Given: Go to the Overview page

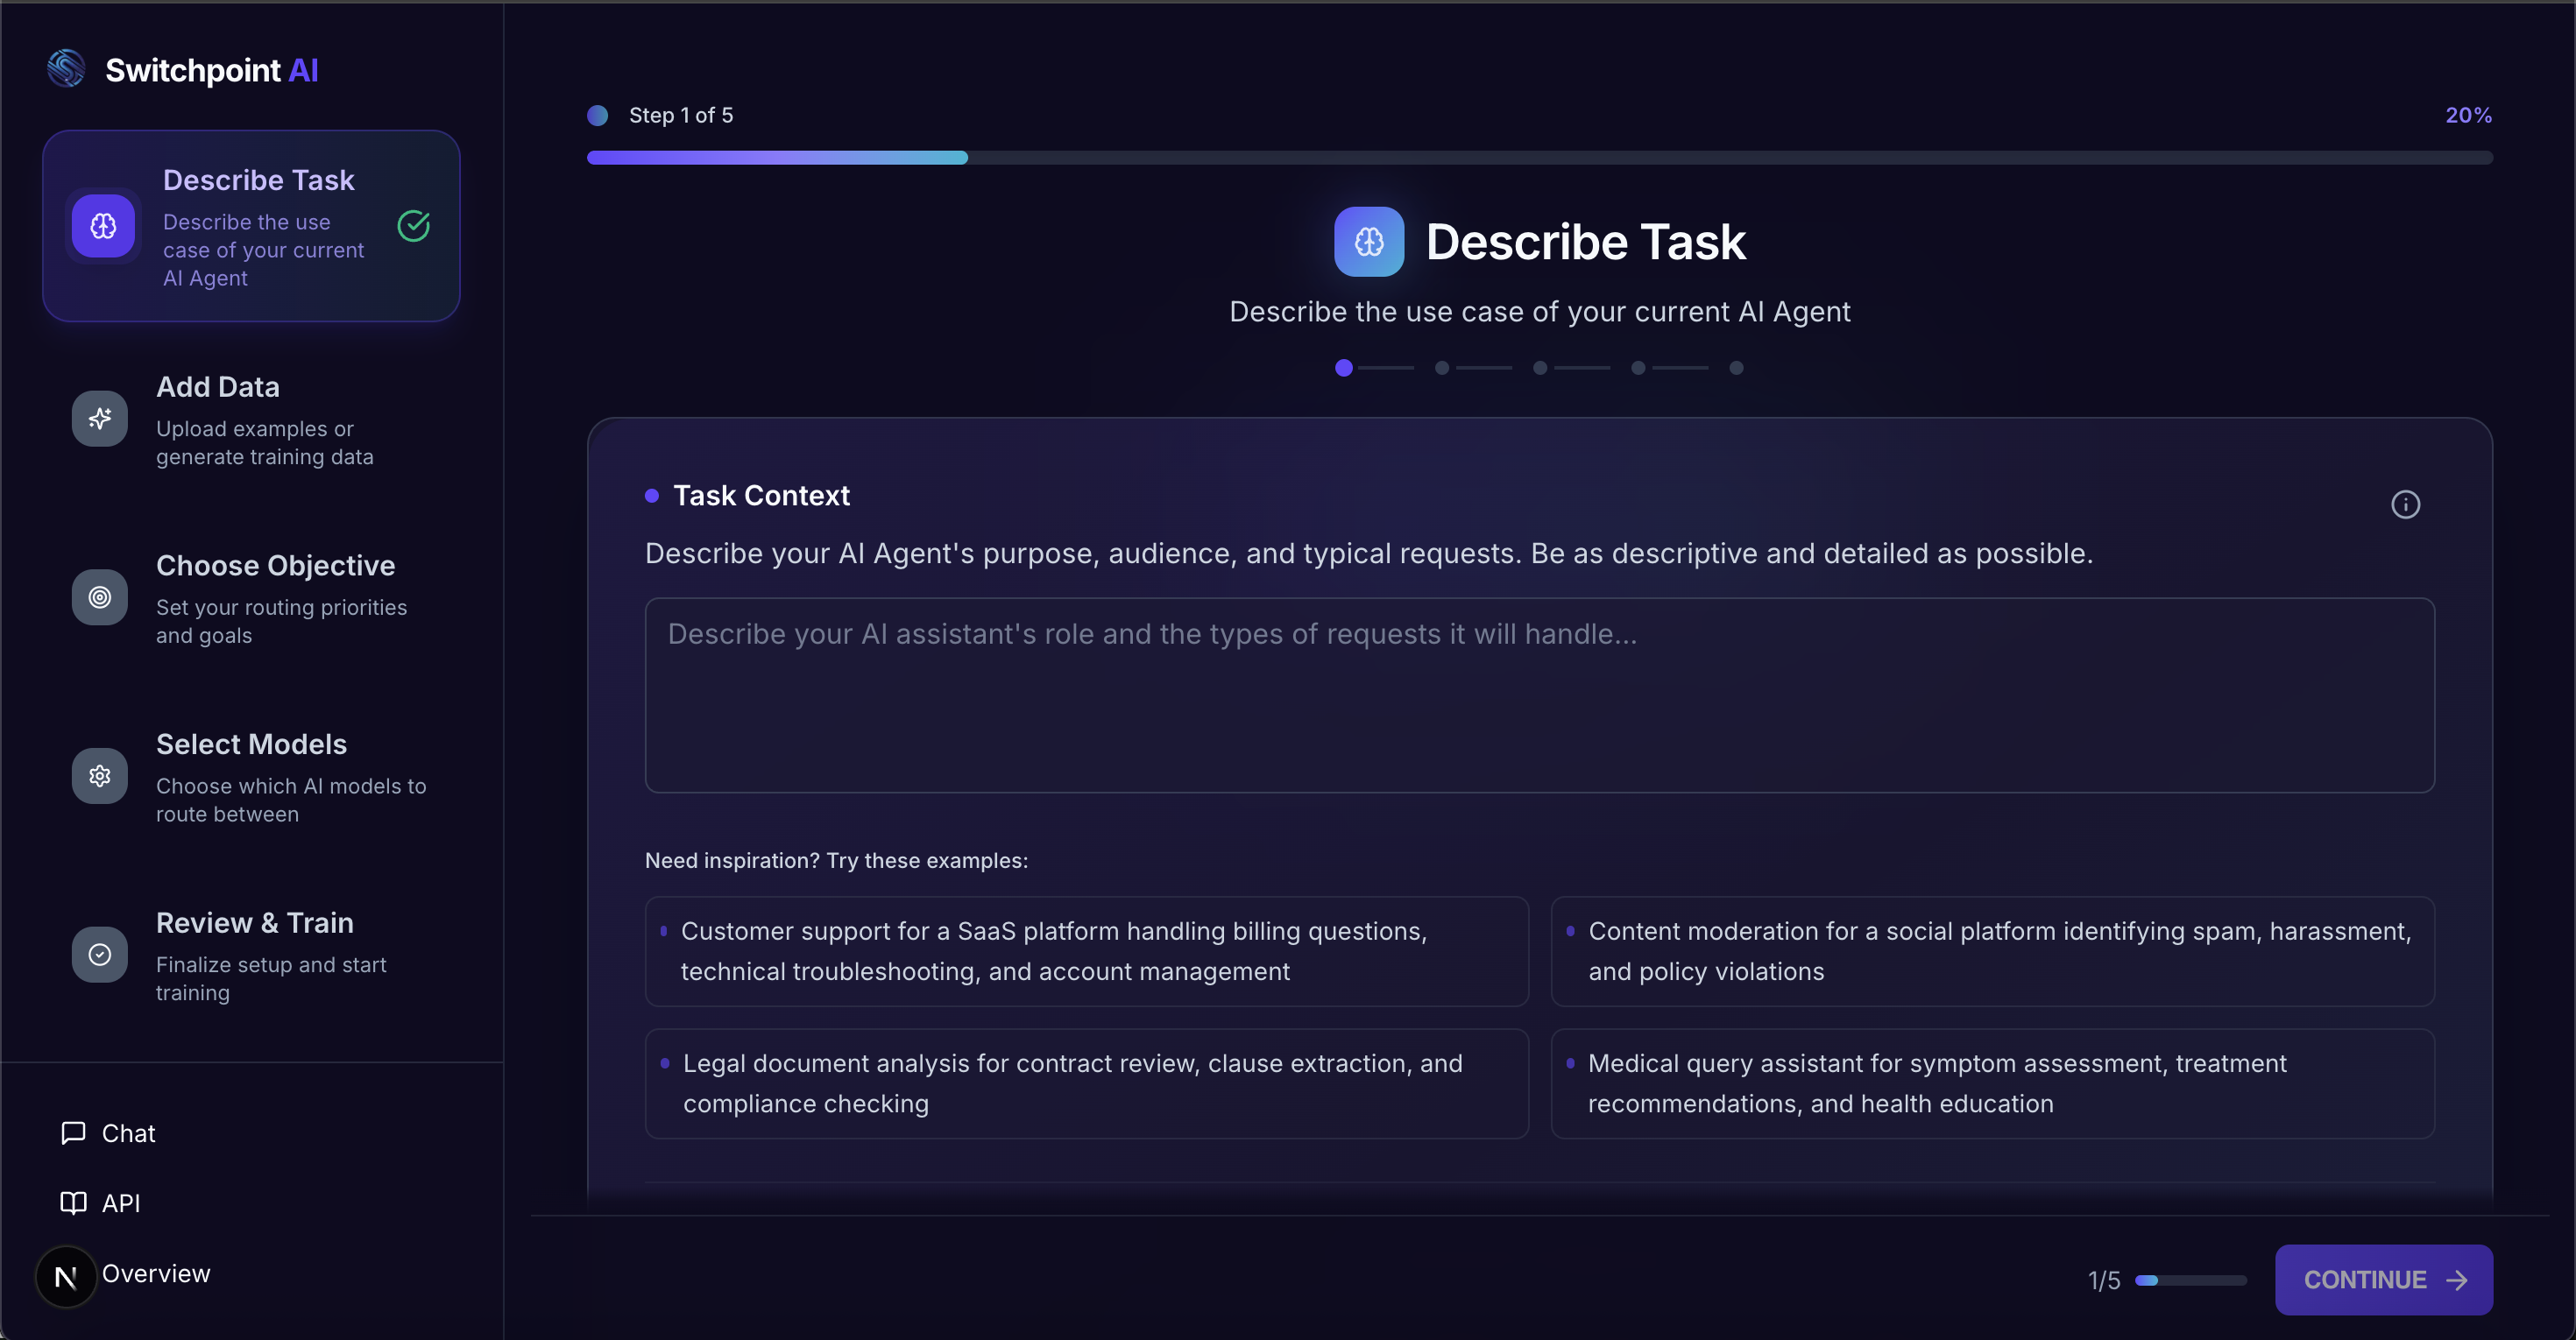Looking at the screenshot, I should pyautogui.click(x=156, y=1273).
